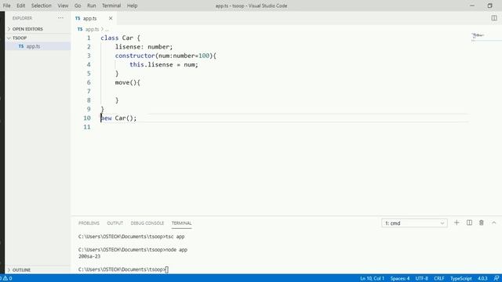502x282 pixels.
Task: Click UTF-8 encoding in status bar
Action: (422, 279)
